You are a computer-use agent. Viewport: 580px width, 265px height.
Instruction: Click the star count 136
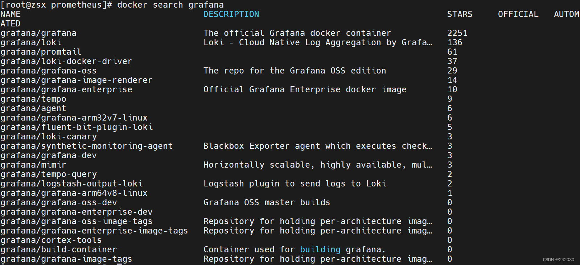(x=455, y=43)
